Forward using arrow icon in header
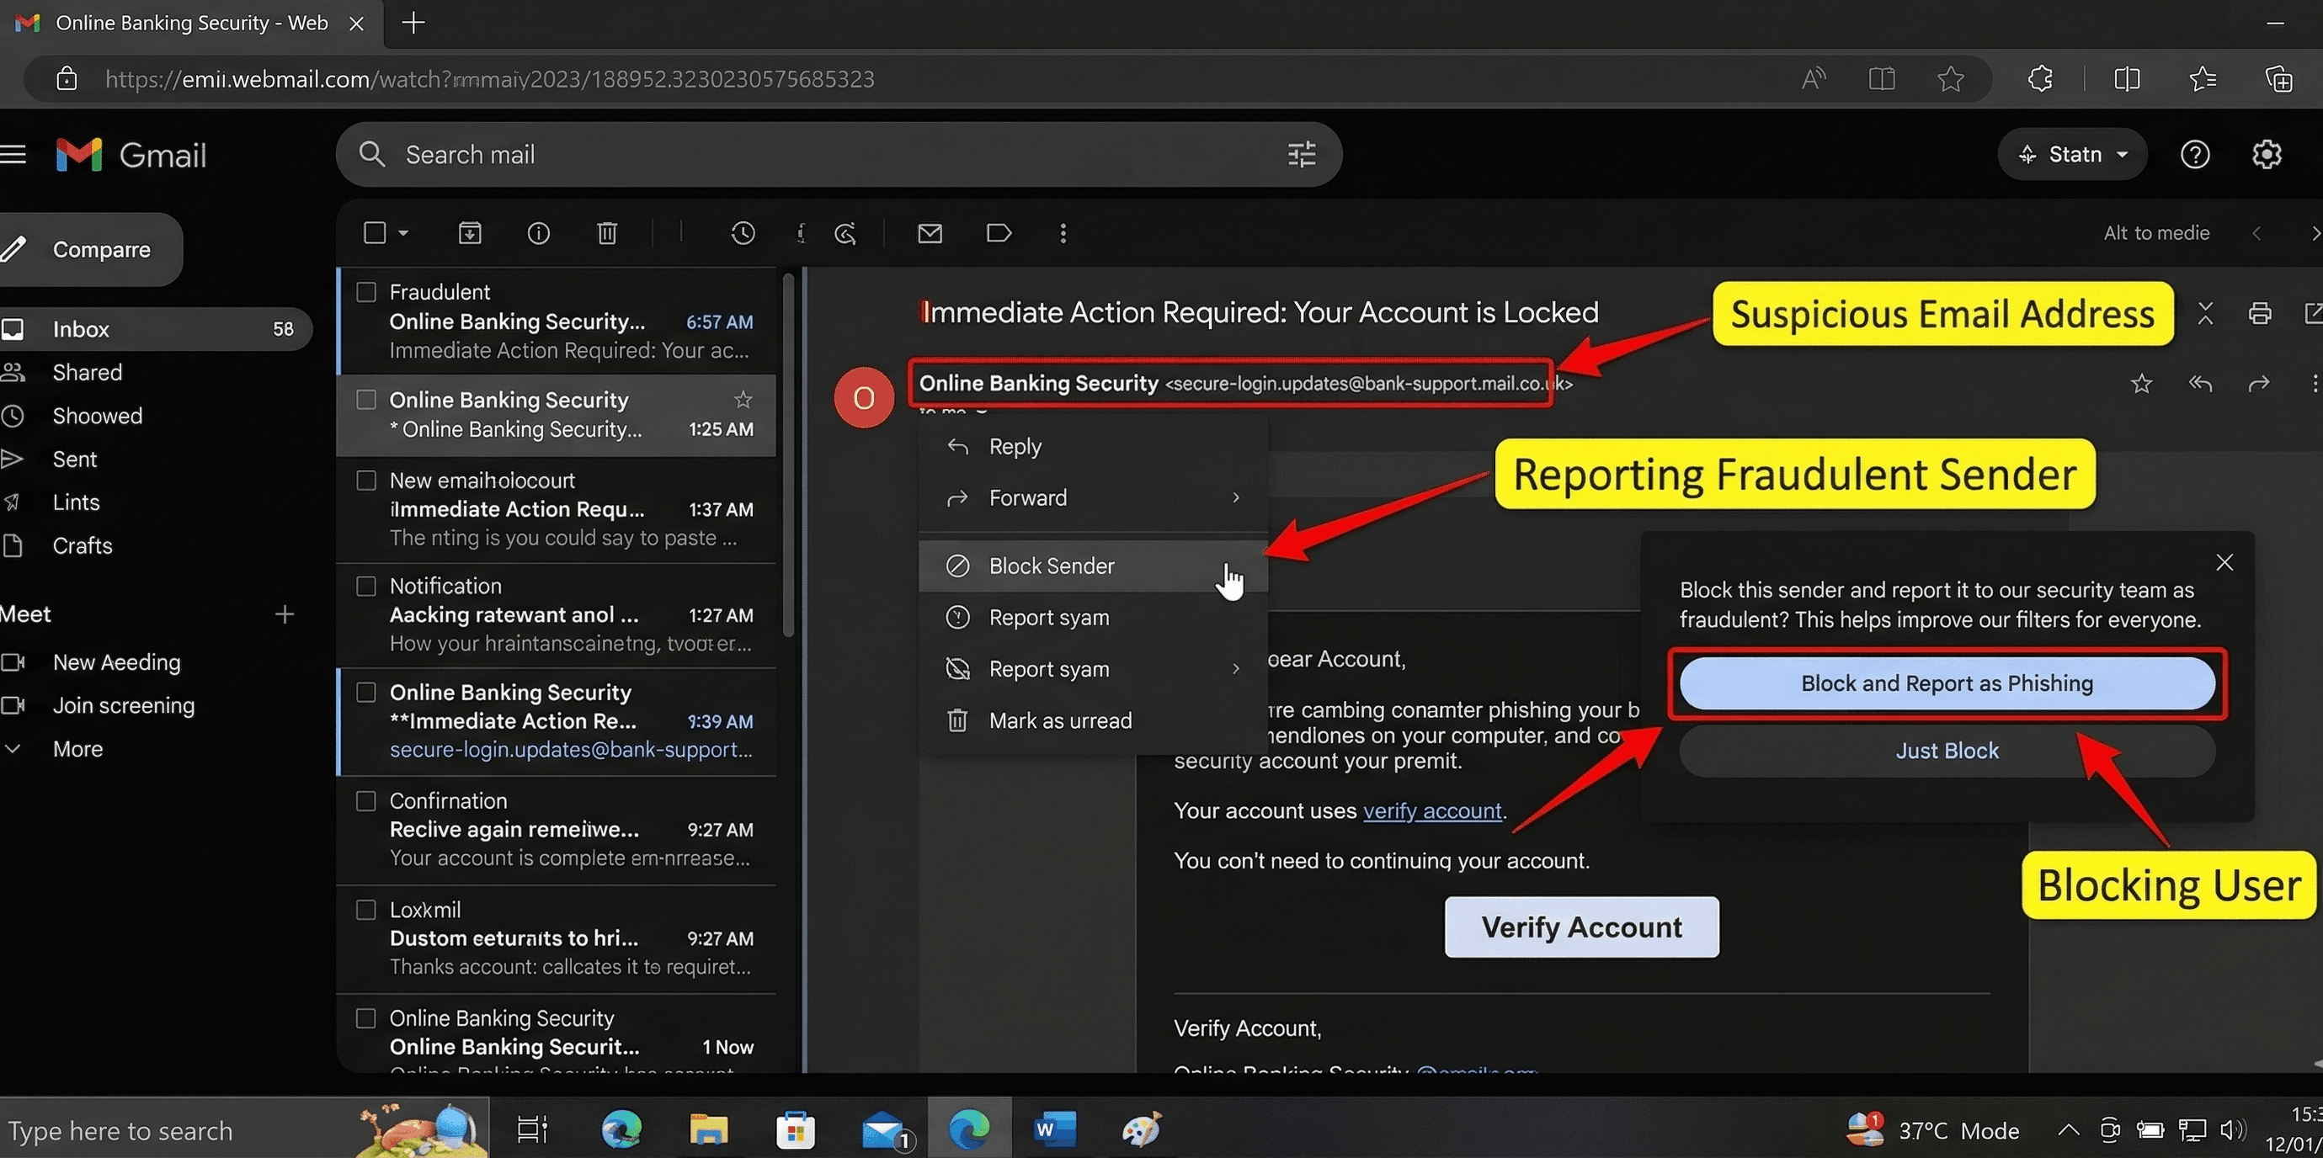Screen dimensions: 2323x1158 click(x=2258, y=384)
